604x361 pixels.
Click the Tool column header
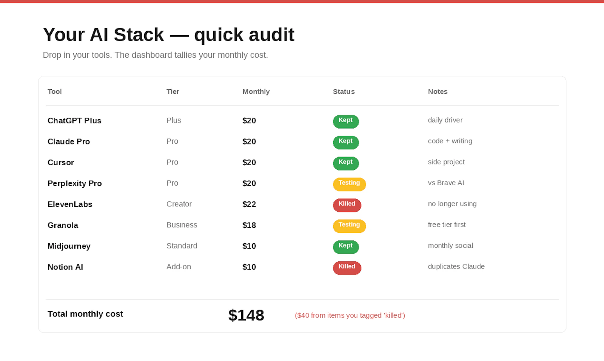point(55,92)
